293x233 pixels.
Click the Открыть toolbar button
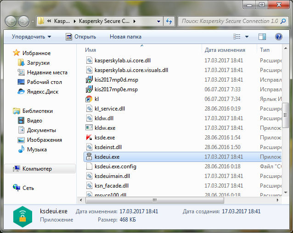click(x=81, y=37)
